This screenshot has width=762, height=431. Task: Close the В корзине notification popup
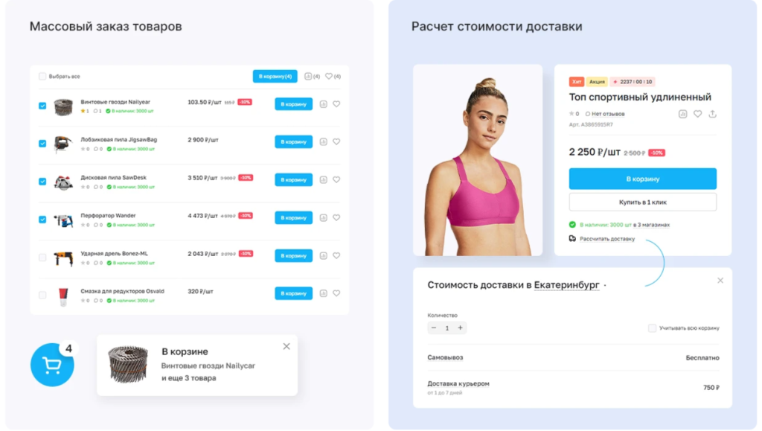point(286,346)
